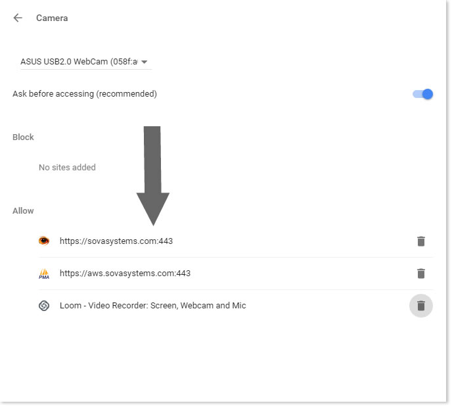Click the Loom spiral extension icon
Image resolution: width=452 pixels, height=407 pixels.
(x=44, y=306)
